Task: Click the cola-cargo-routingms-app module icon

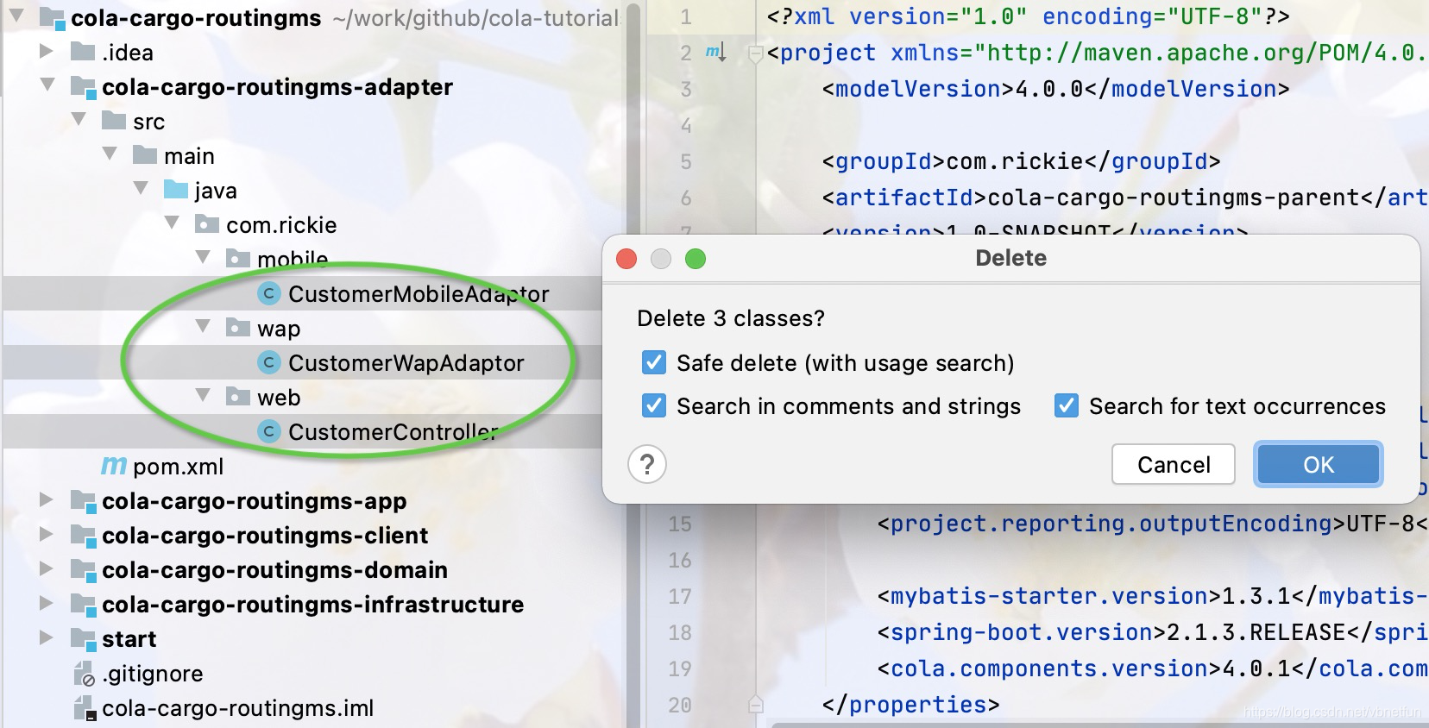Action: pos(83,501)
